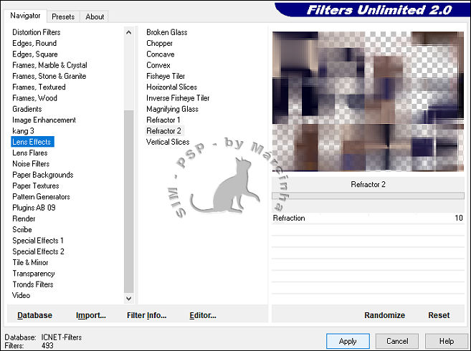Open Filter Info...
The height and width of the screenshot is (351, 471).
146,315
